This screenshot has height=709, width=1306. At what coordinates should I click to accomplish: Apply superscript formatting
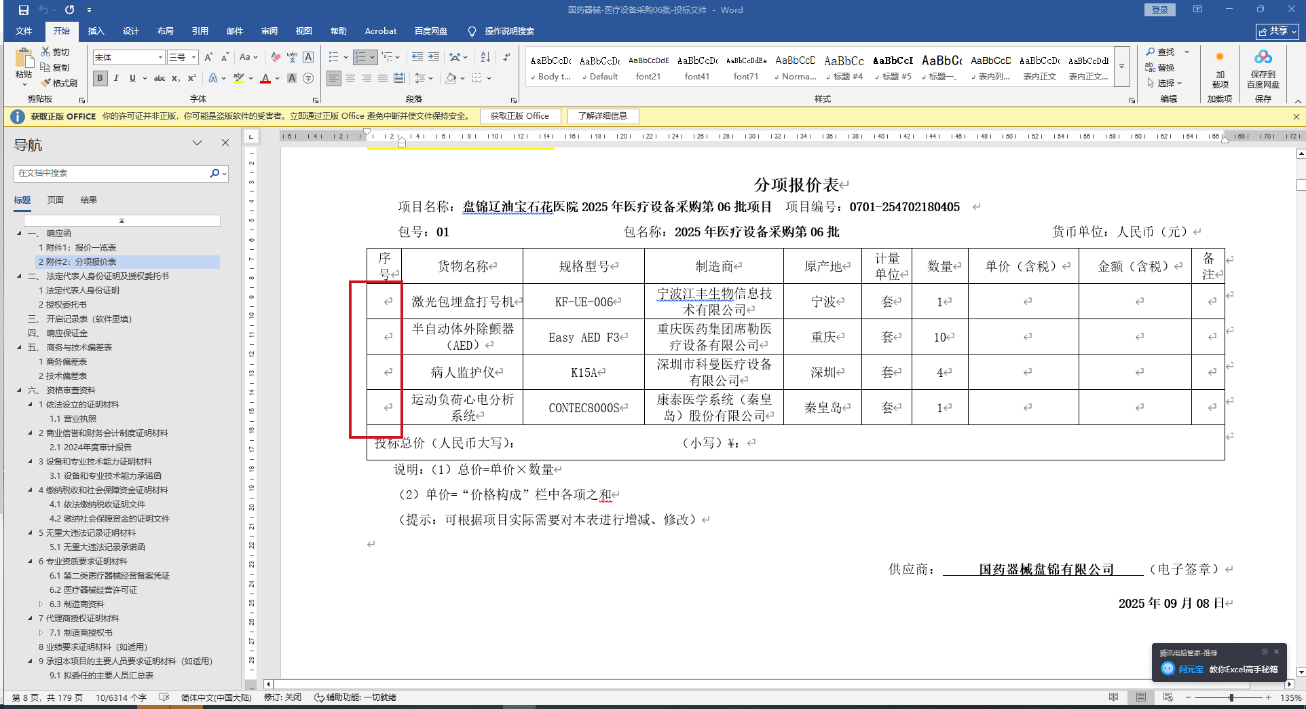[192, 79]
